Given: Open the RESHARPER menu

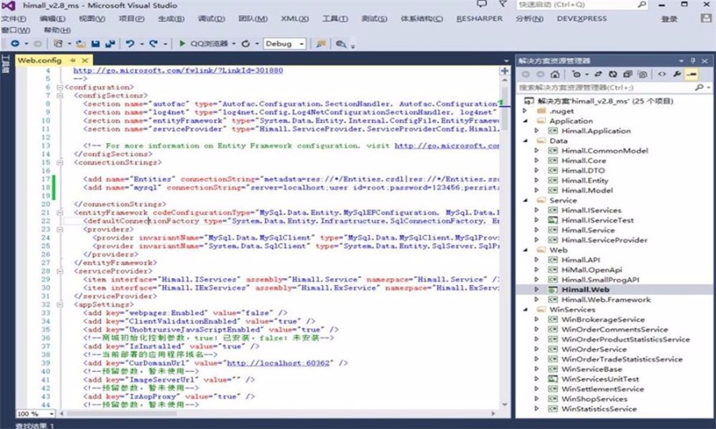Looking at the screenshot, I should pyautogui.click(x=480, y=19).
